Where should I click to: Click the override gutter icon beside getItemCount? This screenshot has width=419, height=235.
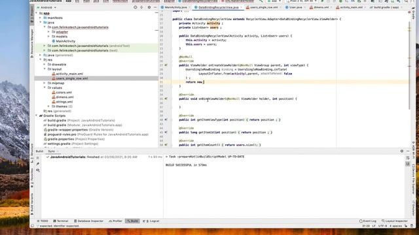coord(166,145)
